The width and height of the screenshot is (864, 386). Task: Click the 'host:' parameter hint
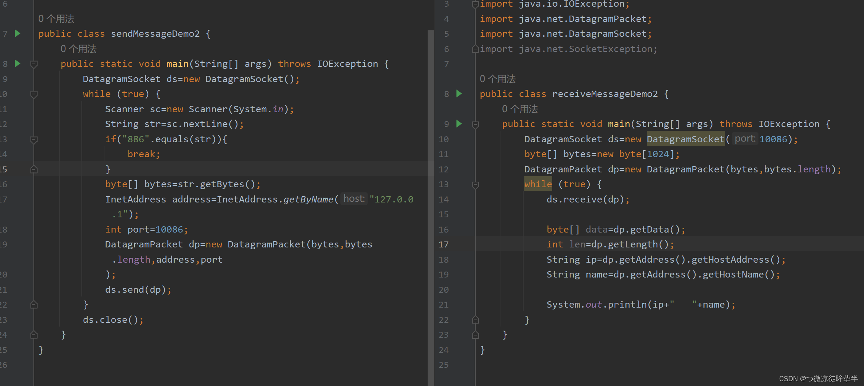pyautogui.click(x=354, y=199)
